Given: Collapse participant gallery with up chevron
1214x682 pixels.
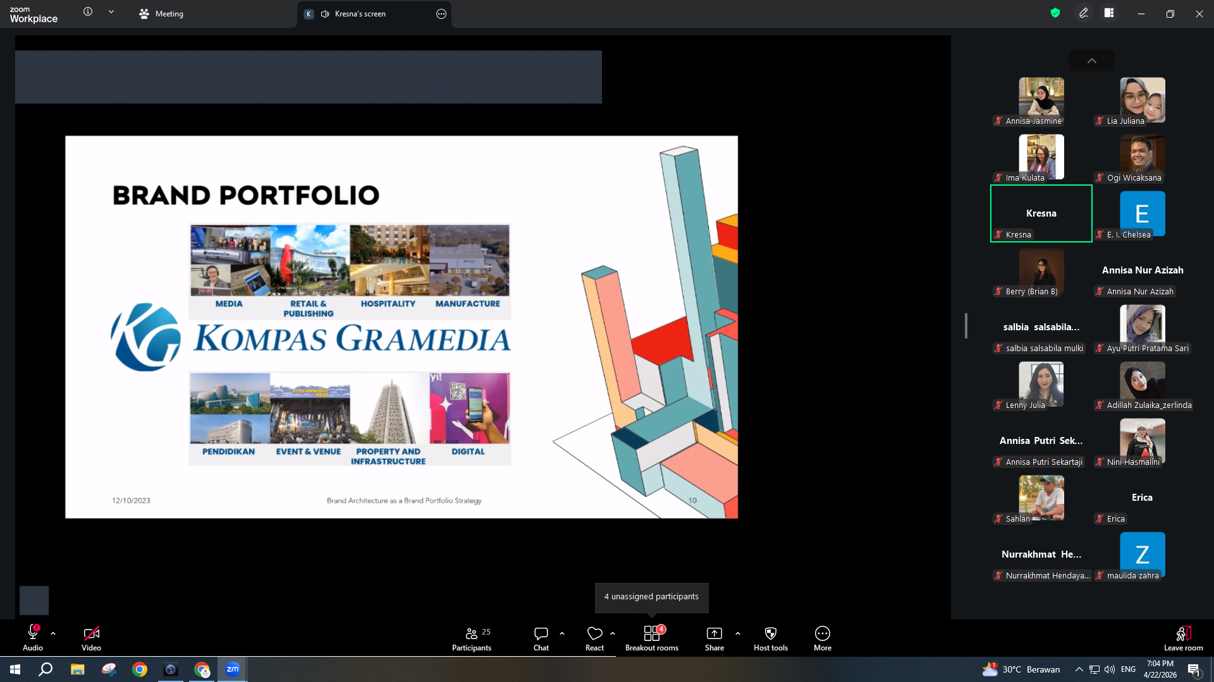Looking at the screenshot, I should (1092, 61).
